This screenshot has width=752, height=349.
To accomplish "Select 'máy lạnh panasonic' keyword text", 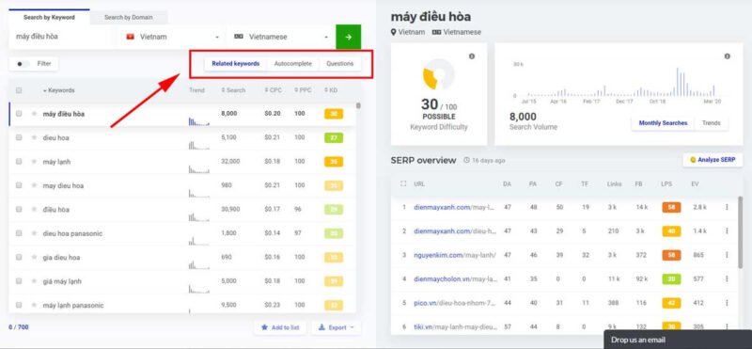I will pos(73,306).
